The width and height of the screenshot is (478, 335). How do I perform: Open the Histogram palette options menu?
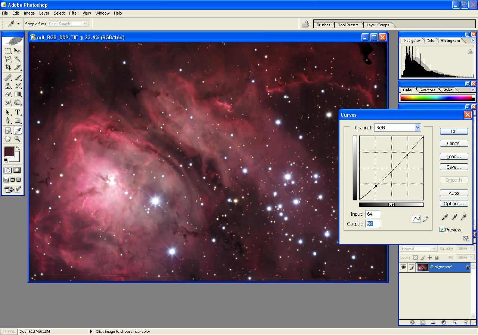pos(473,40)
